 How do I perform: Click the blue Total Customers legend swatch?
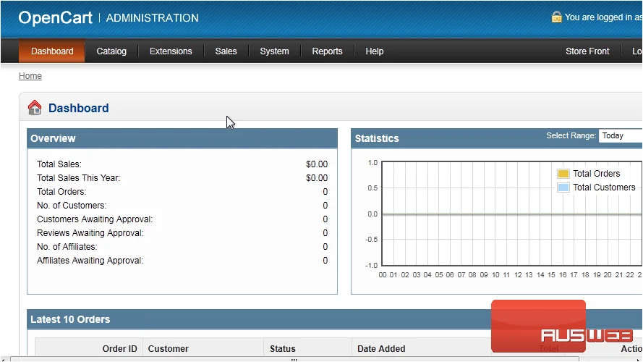563,188
